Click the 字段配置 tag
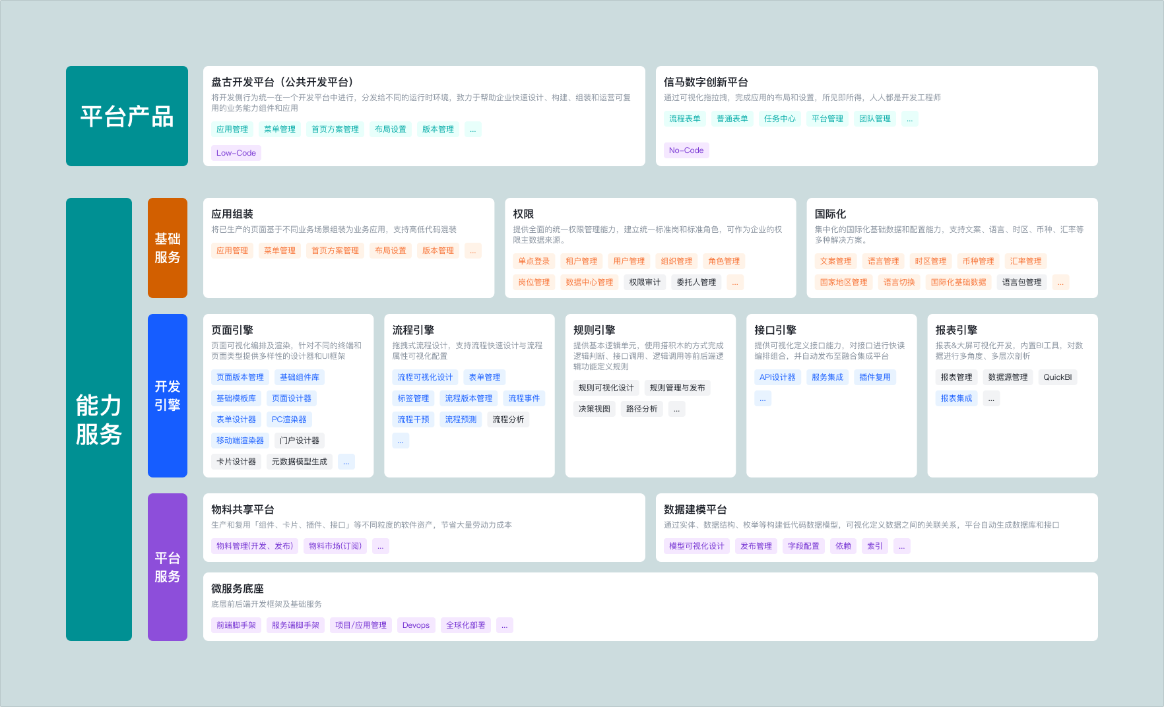This screenshot has height=707, width=1164. coord(804,546)
